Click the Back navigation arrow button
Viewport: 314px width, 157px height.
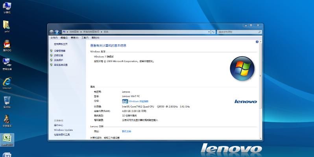point(52,32)
